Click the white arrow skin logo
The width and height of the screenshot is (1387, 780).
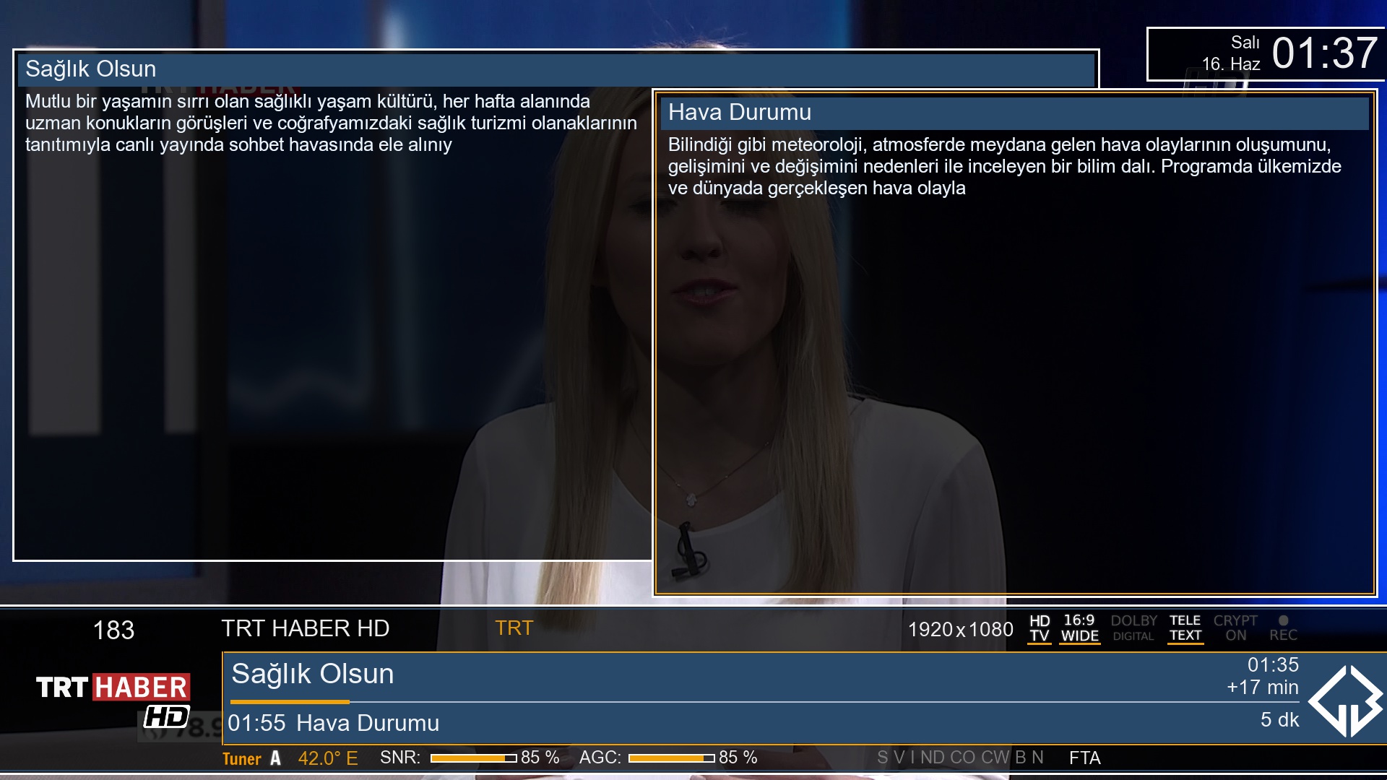1345,701
